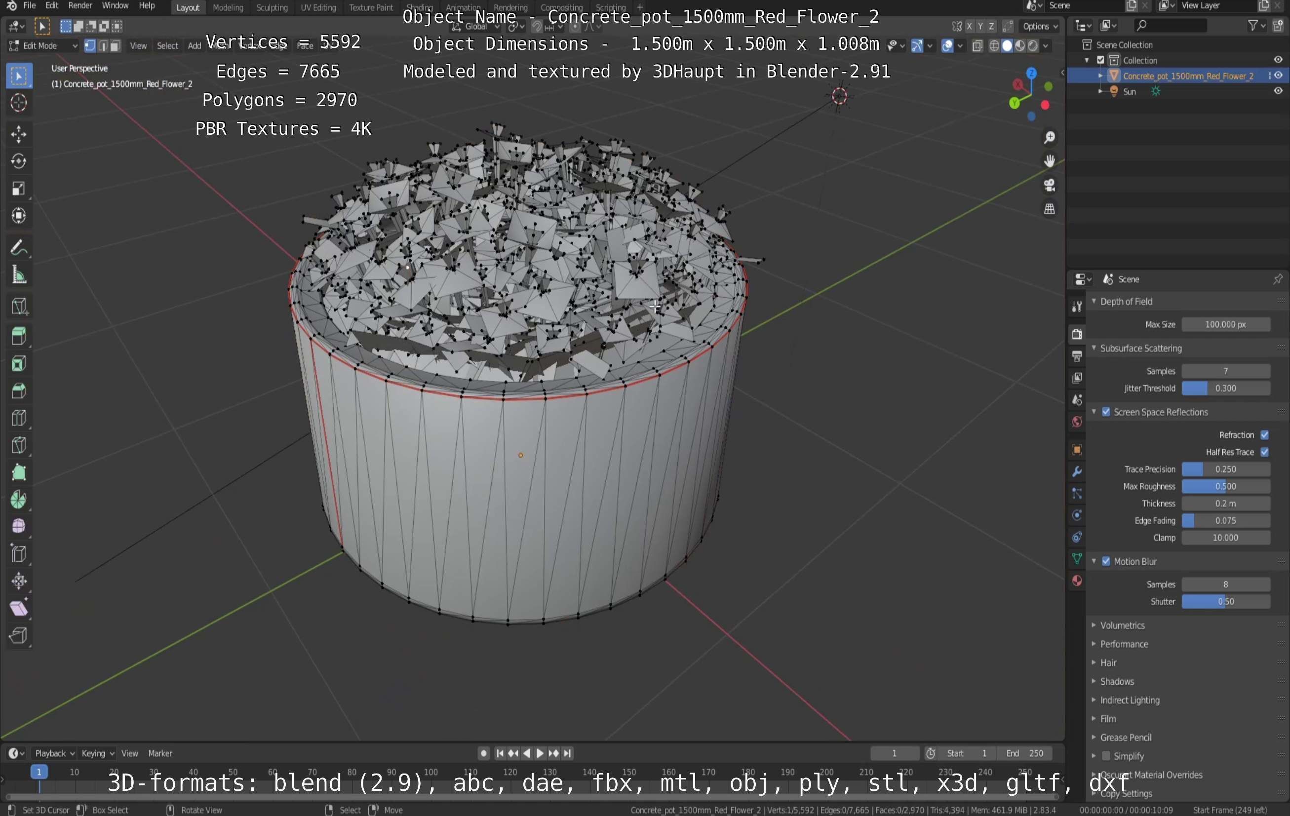Image resolution: width=1290 pixels, height=816 pixels.
Task: Switch orthographic/perspective grid icon
Action: click(x=1049, y=208)
